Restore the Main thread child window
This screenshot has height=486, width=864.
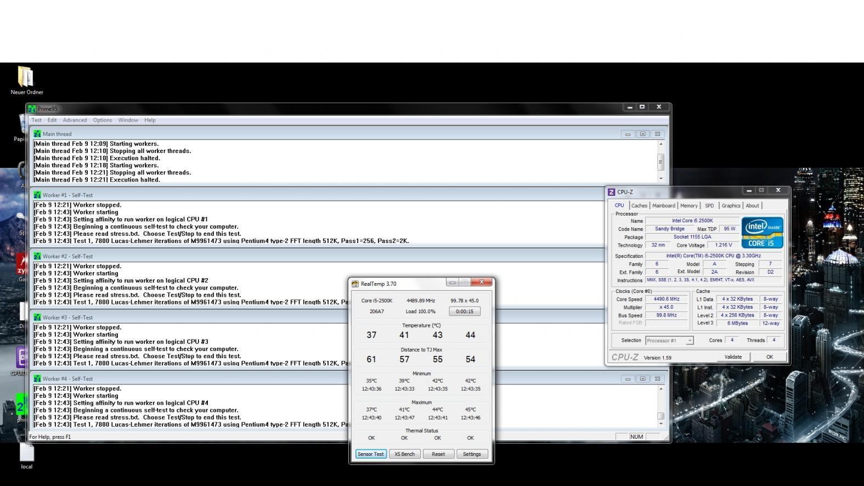pos(642,133)
